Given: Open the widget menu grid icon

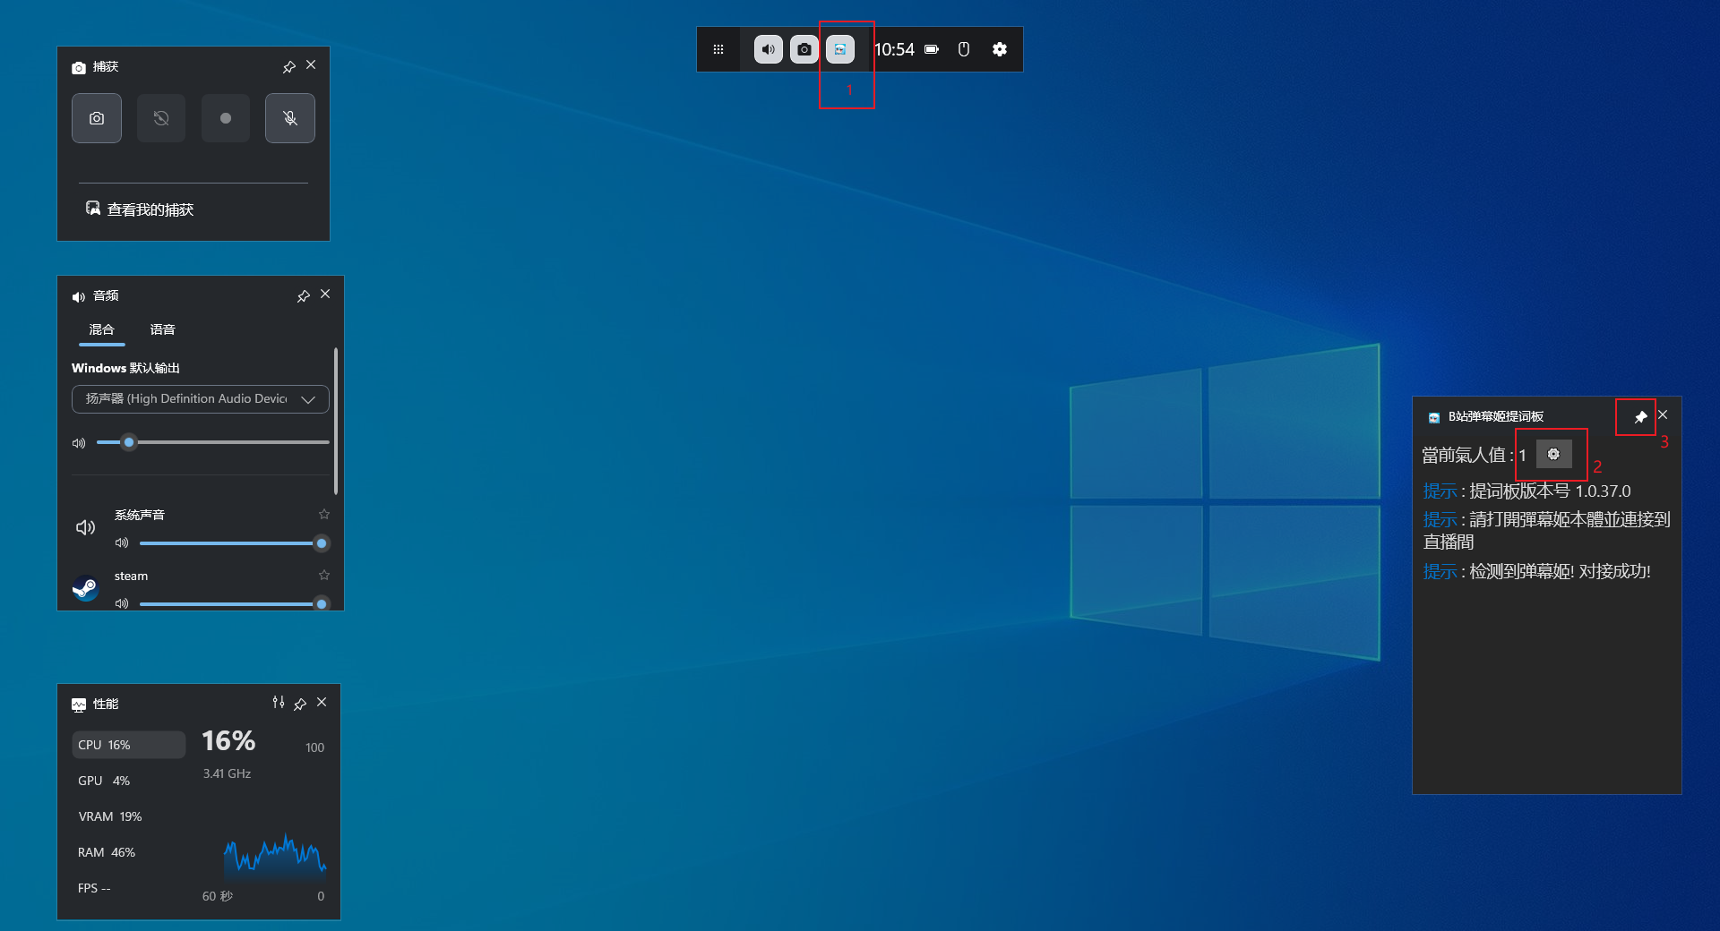Looking at the screenshot, I should pos(718,49).
